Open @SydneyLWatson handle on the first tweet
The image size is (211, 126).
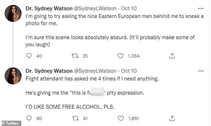click(95, 8)
